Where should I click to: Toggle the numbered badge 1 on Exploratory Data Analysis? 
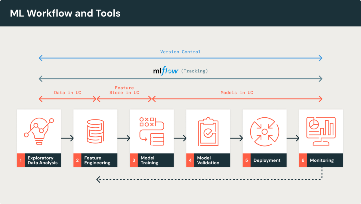[20, 160]
